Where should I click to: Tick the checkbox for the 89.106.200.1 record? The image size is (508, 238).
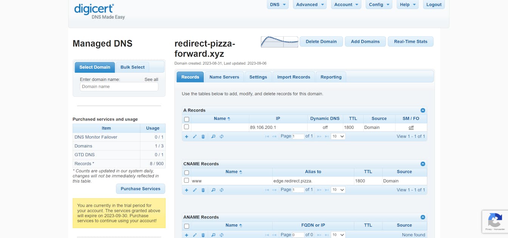186,127
